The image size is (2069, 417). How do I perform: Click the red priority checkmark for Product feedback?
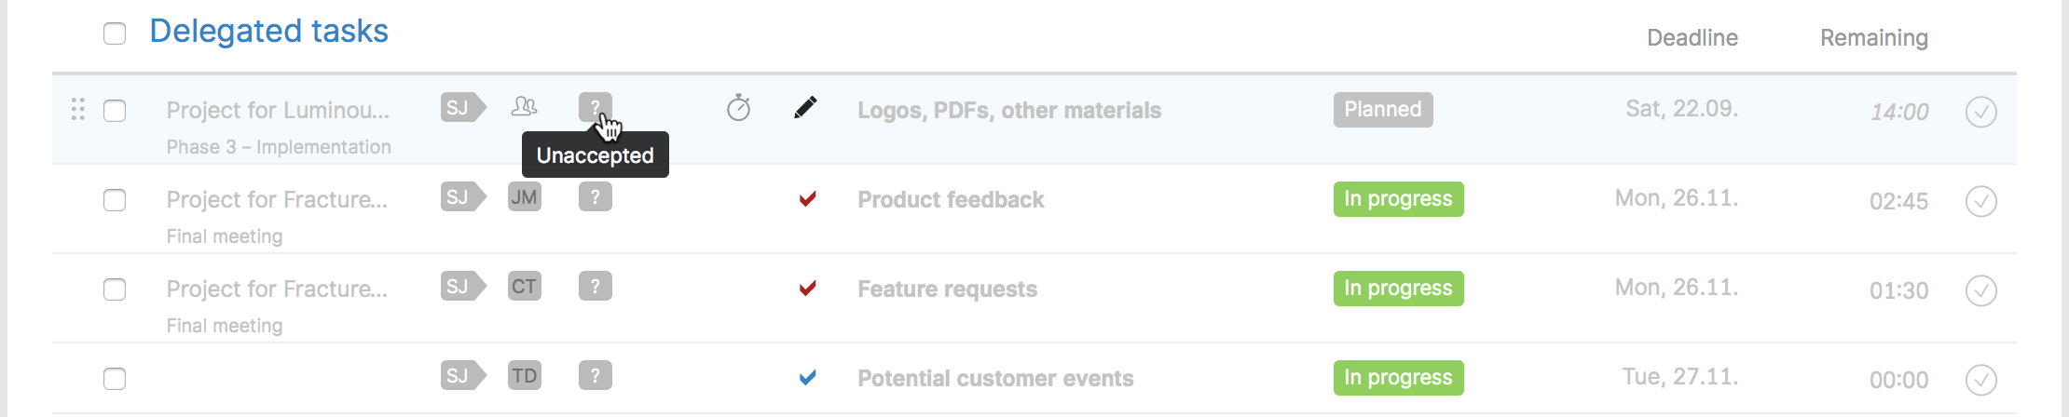coord(807,198)
